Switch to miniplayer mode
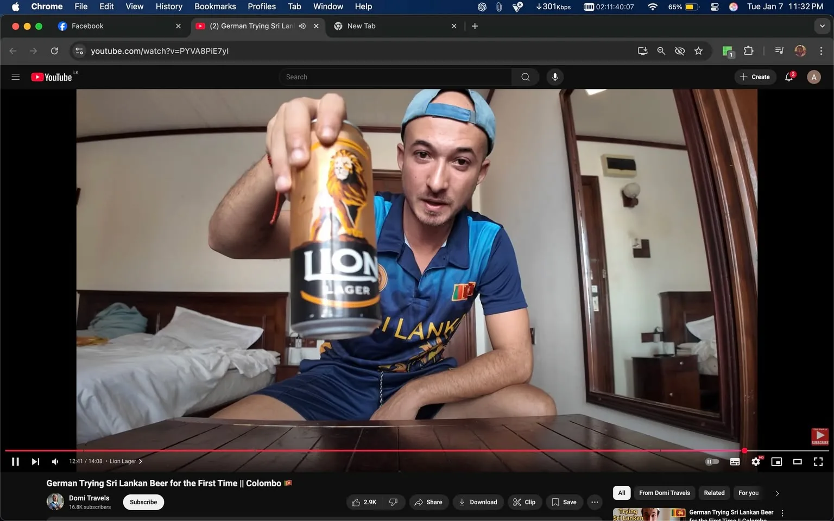Viewport: 834px width, 521px height. (x=776, y=461)
